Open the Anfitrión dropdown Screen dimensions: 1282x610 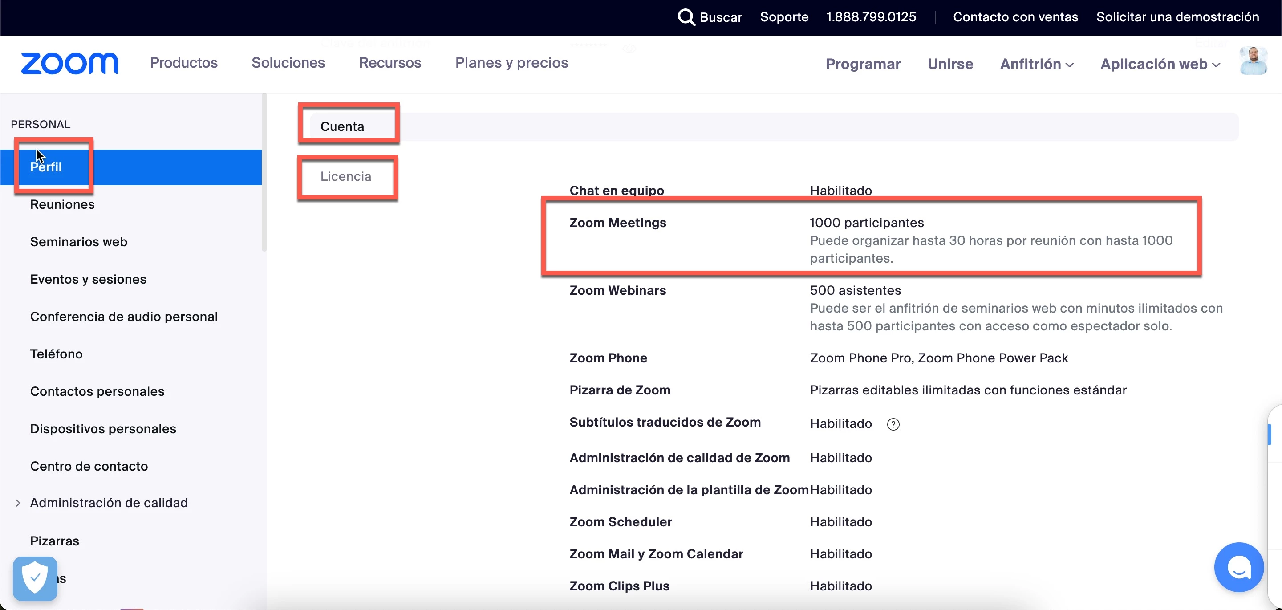[x=1037, y=64]
